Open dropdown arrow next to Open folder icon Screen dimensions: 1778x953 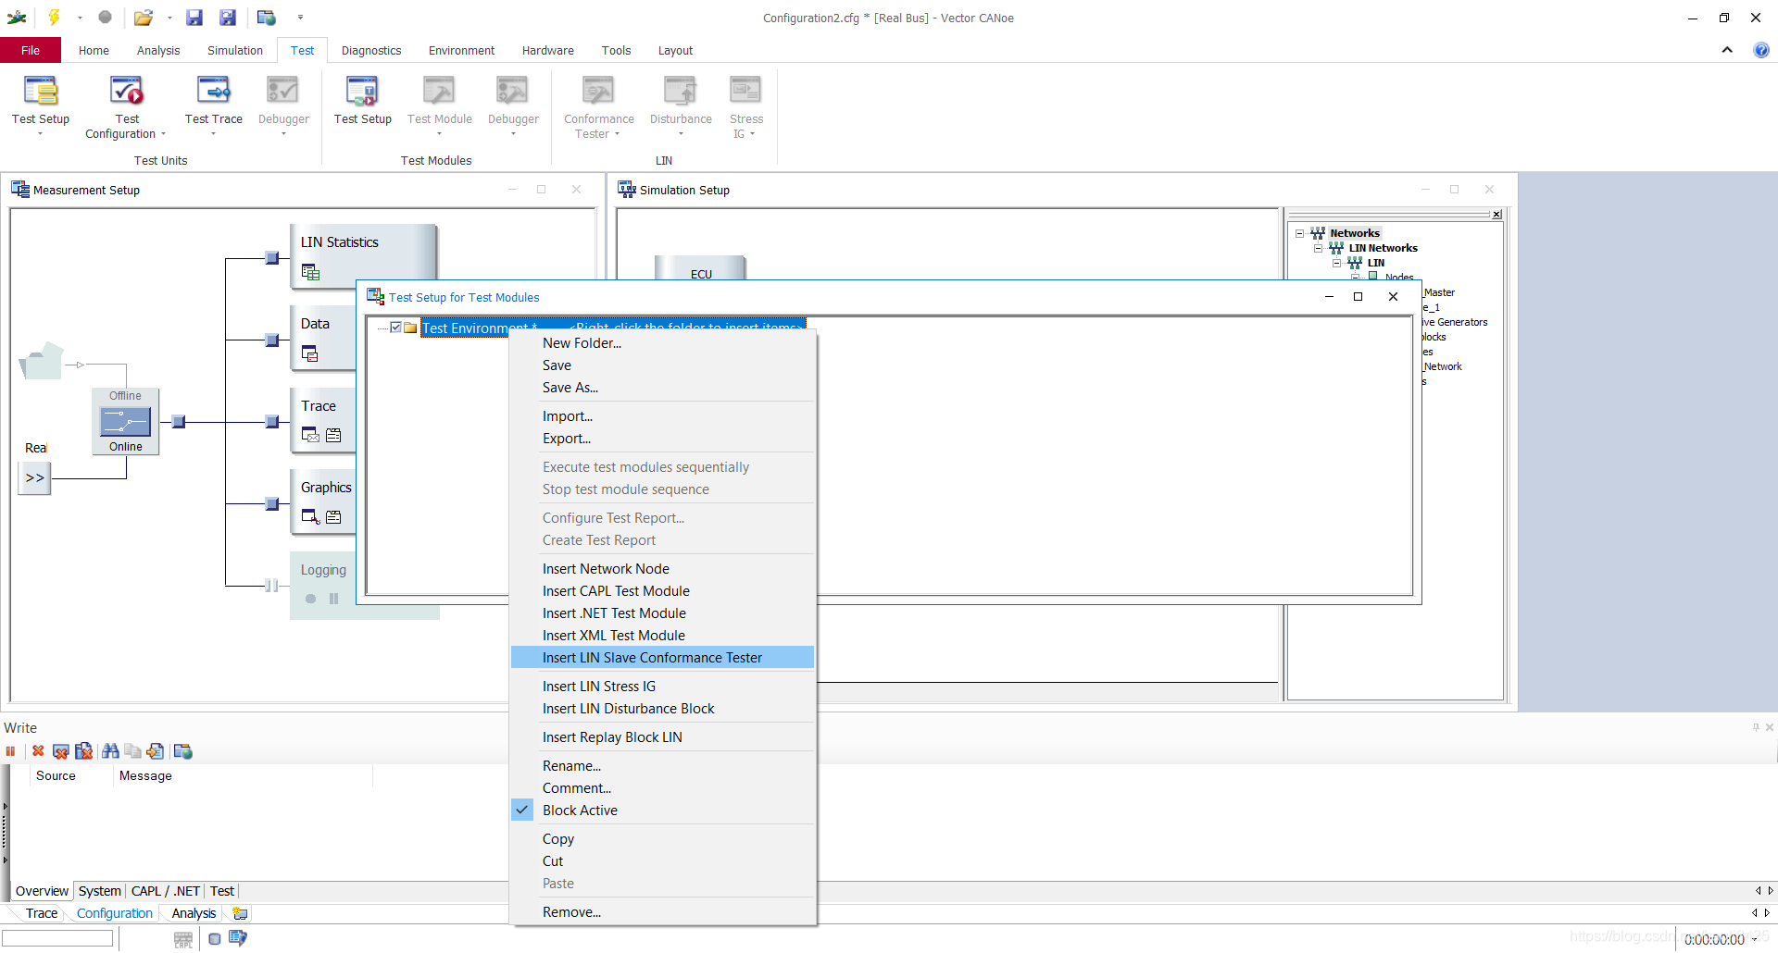coord(169,18)
